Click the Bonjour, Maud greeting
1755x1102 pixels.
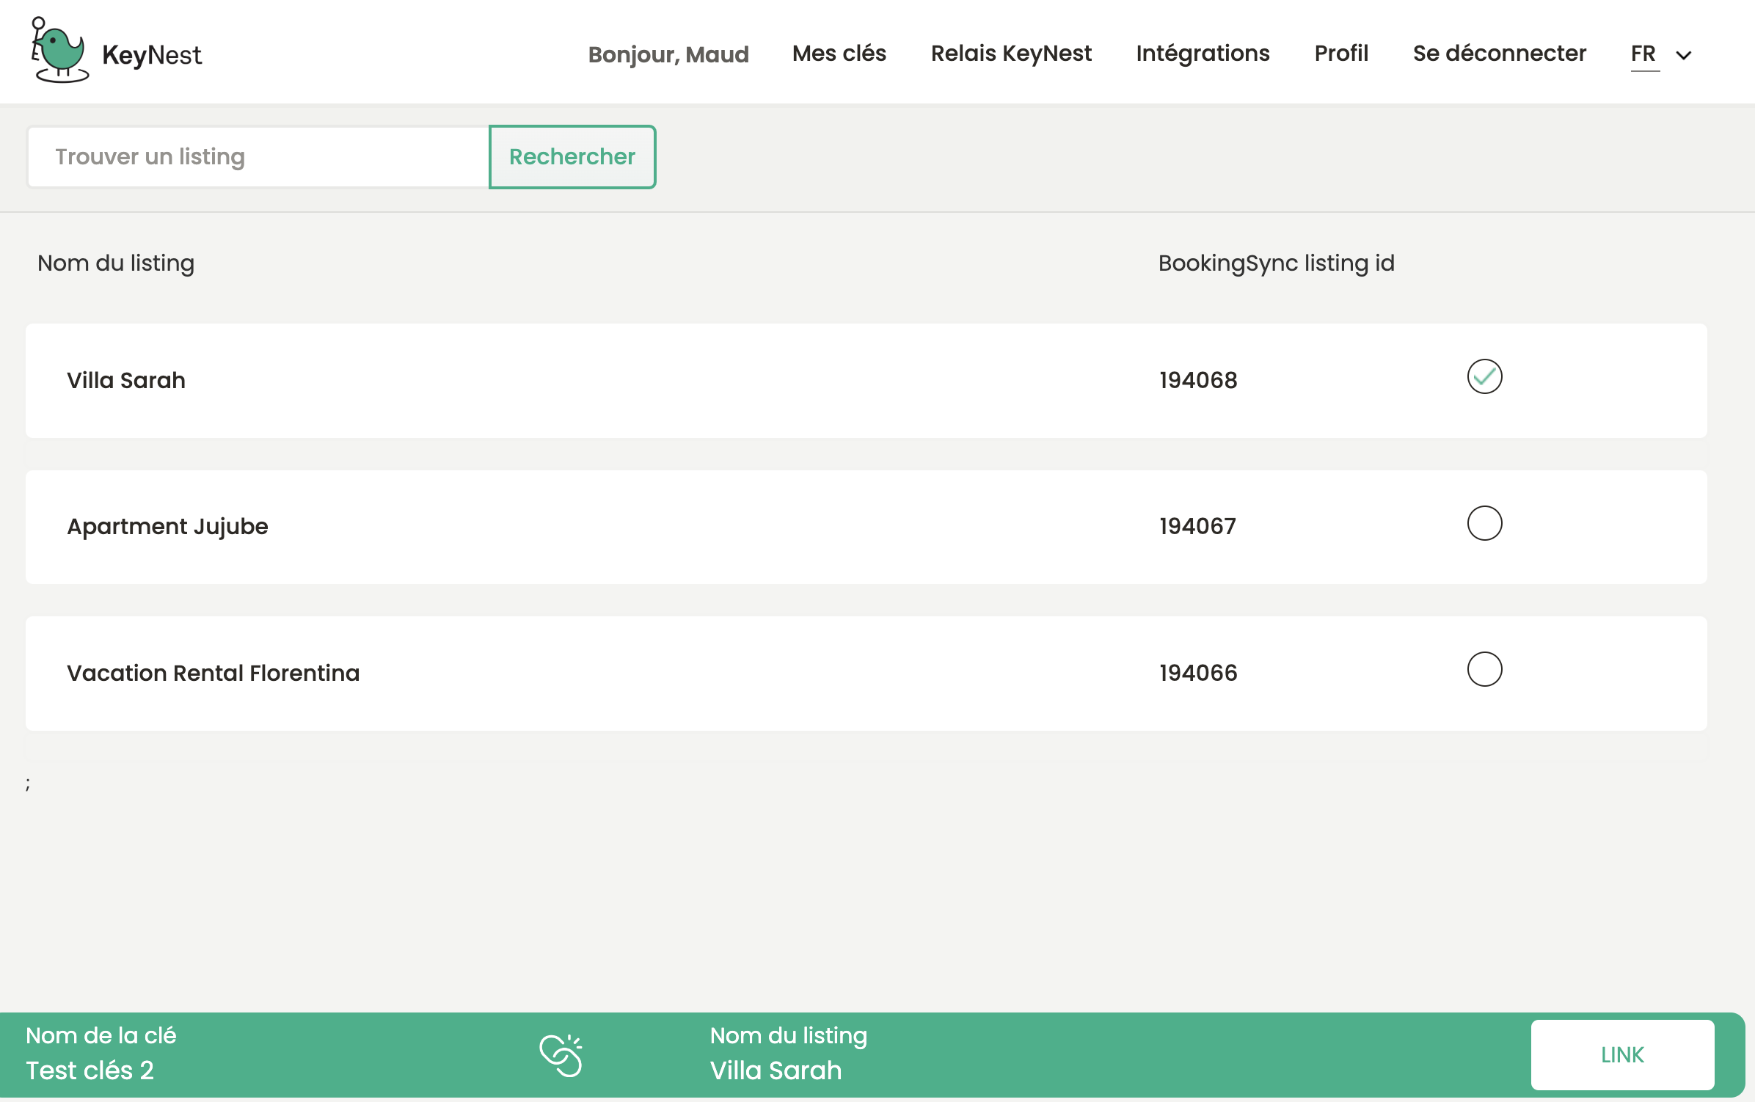point(668,54)
